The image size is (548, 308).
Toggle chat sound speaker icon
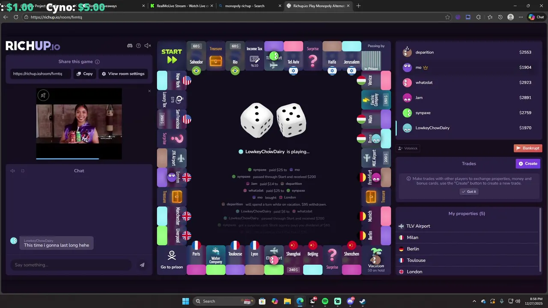point(12,171)
